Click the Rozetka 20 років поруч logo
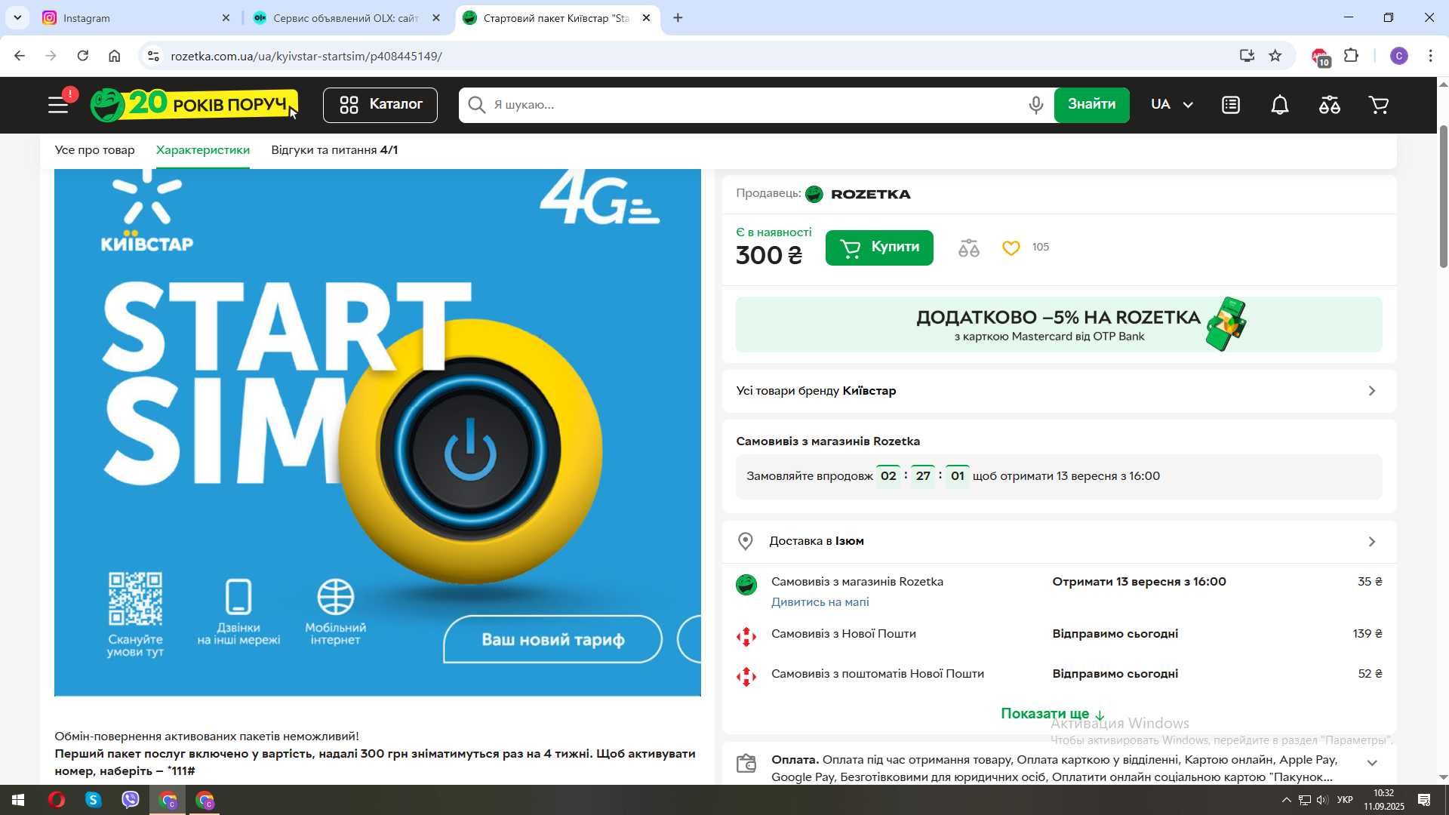The height and width of the screenshot is (815, 1449). click(195, 105)
